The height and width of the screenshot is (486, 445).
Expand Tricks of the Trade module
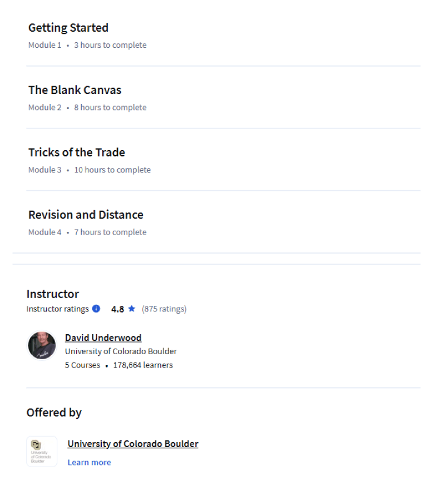[223, 160]
